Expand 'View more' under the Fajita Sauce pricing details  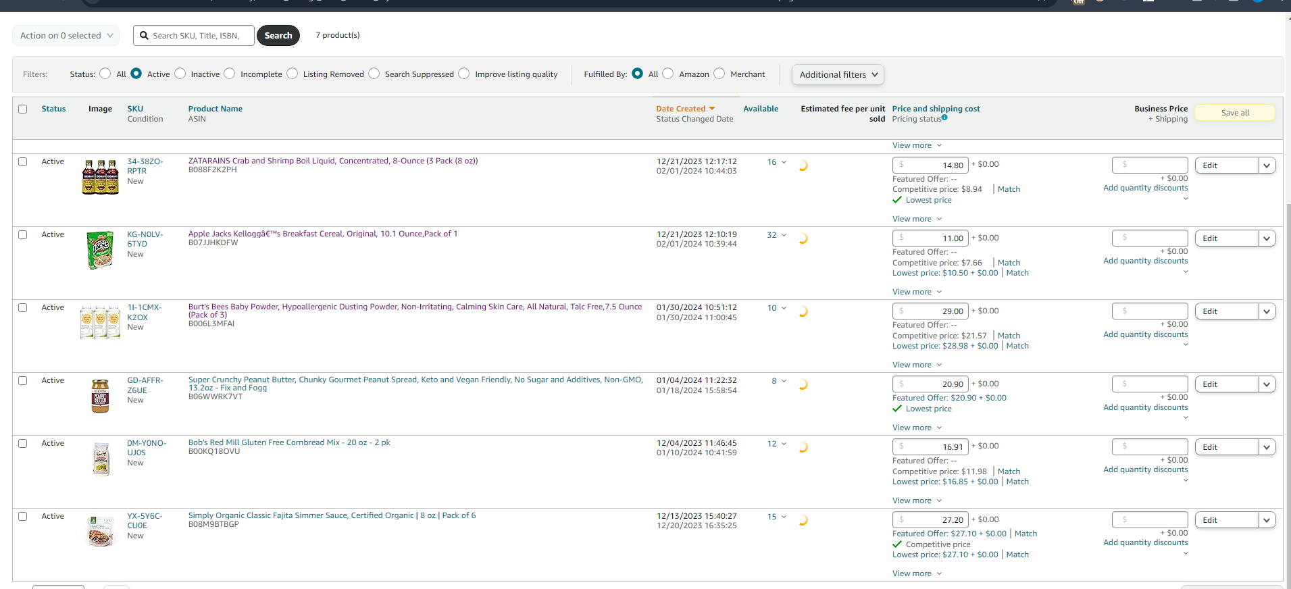[x=917, y=573]
